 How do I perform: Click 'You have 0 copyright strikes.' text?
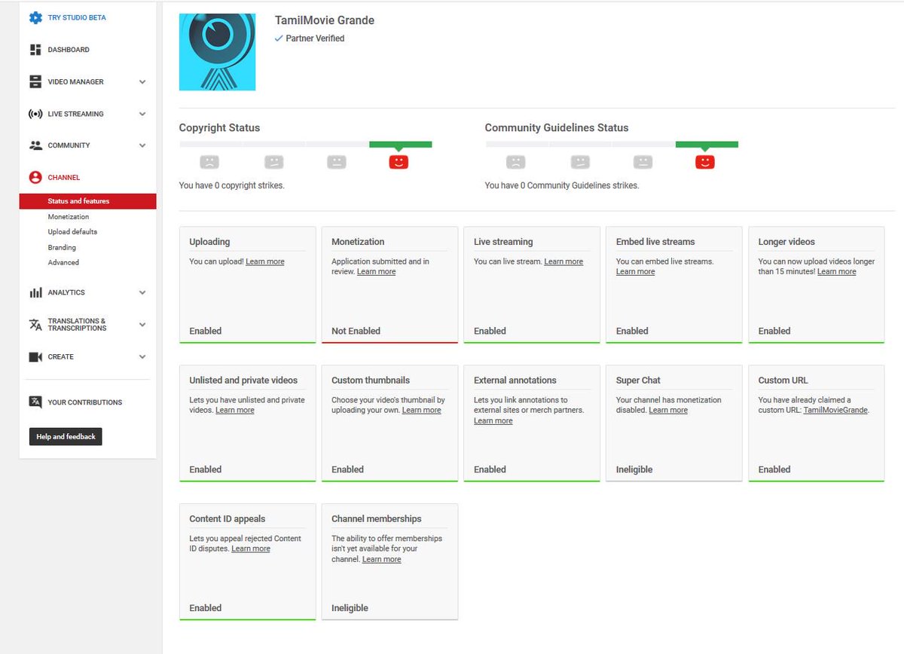click(x=232, y=185)
